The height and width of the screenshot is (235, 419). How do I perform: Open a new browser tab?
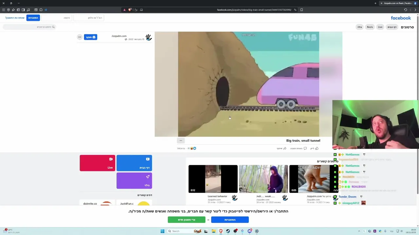click(375, 3)
